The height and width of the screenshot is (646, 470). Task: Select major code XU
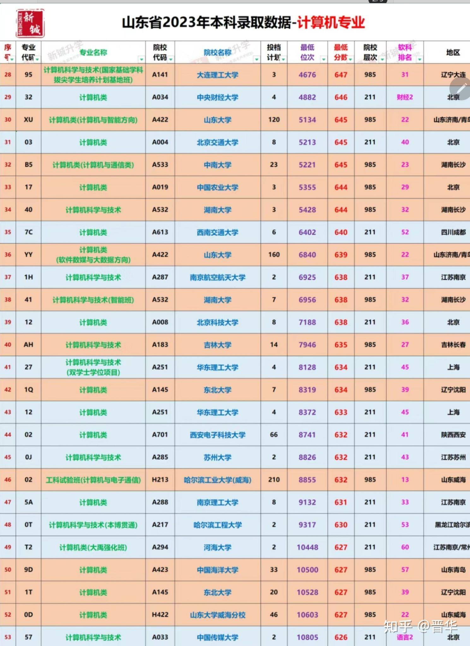[x=28, y=120]
